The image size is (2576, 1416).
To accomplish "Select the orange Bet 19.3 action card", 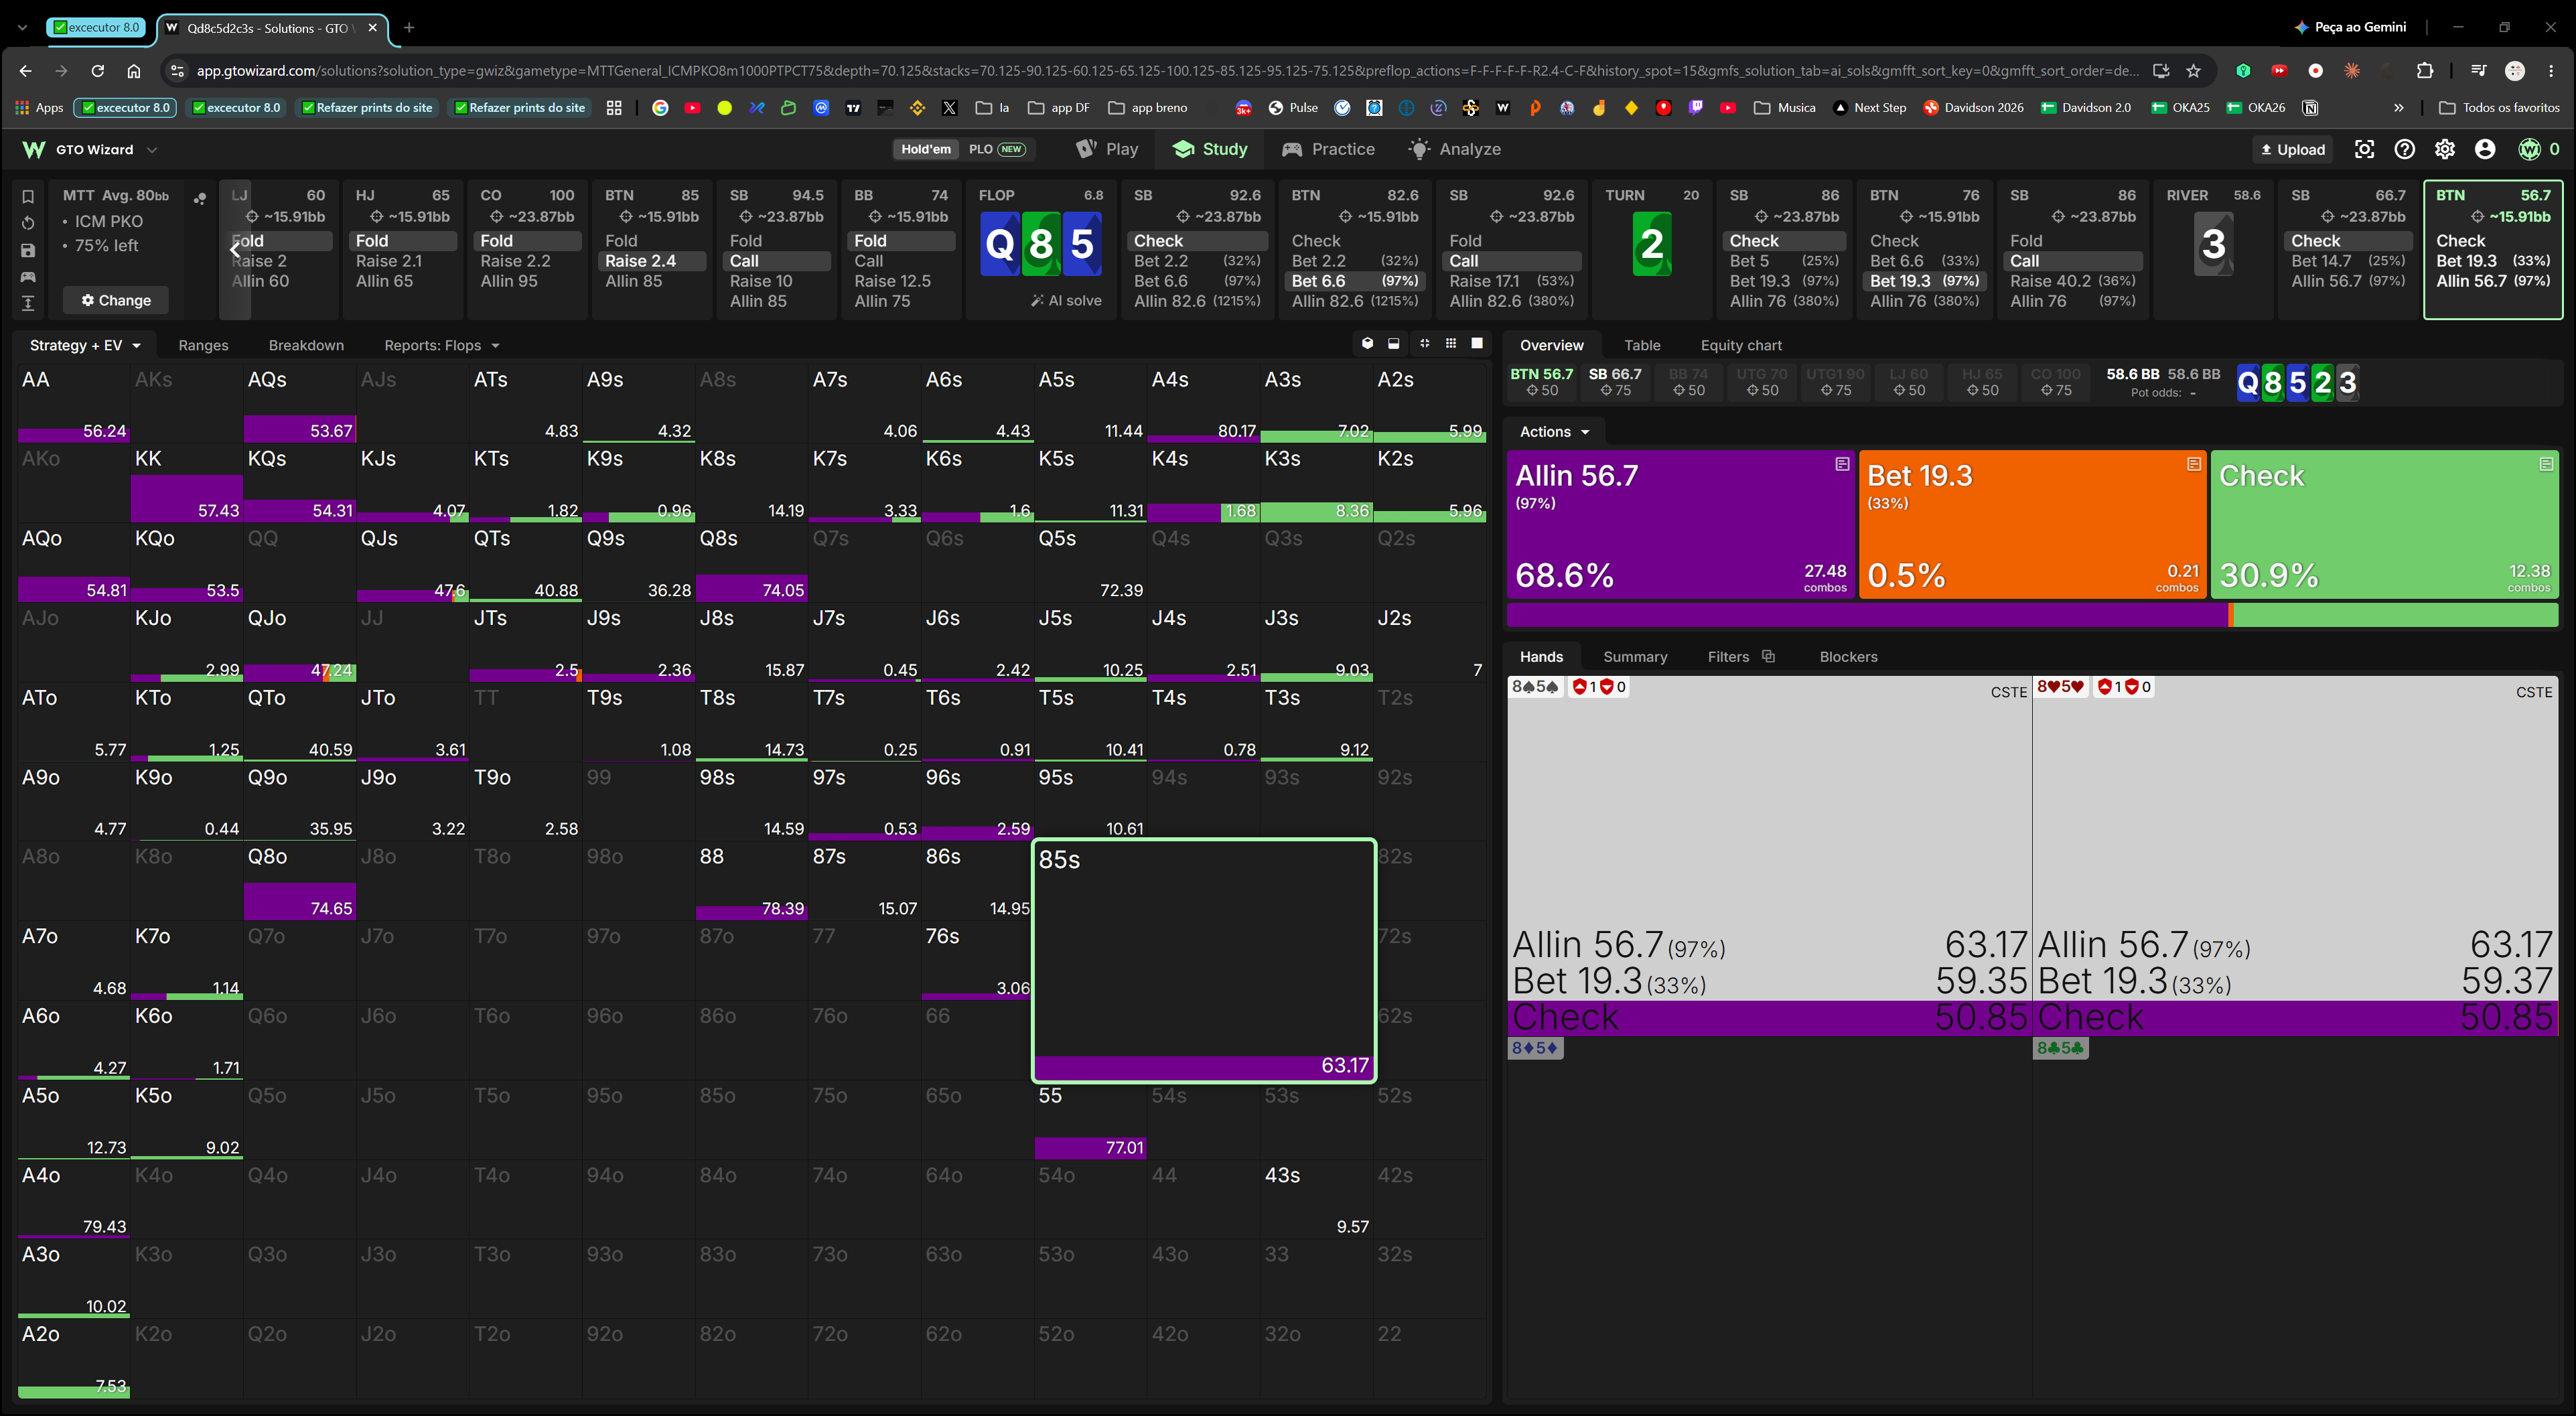I will [2033, 525].
